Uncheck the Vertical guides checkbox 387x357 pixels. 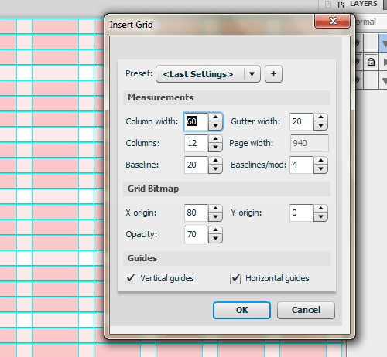(x=130, y=279)
